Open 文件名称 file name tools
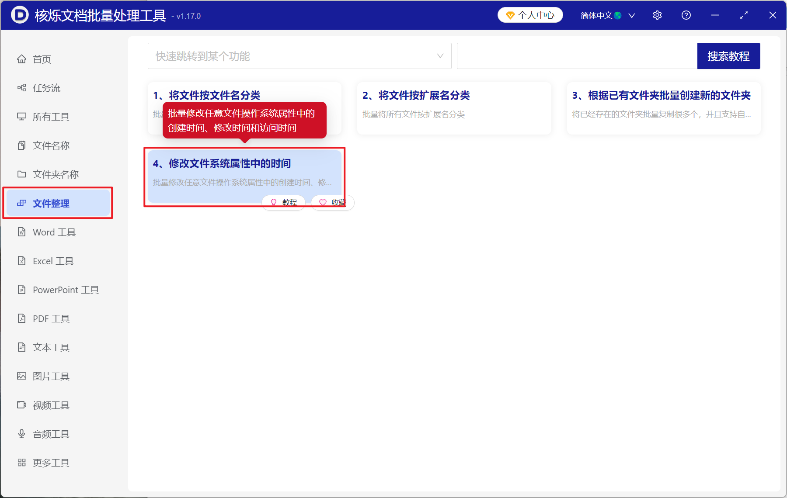 tap(51, 145)
